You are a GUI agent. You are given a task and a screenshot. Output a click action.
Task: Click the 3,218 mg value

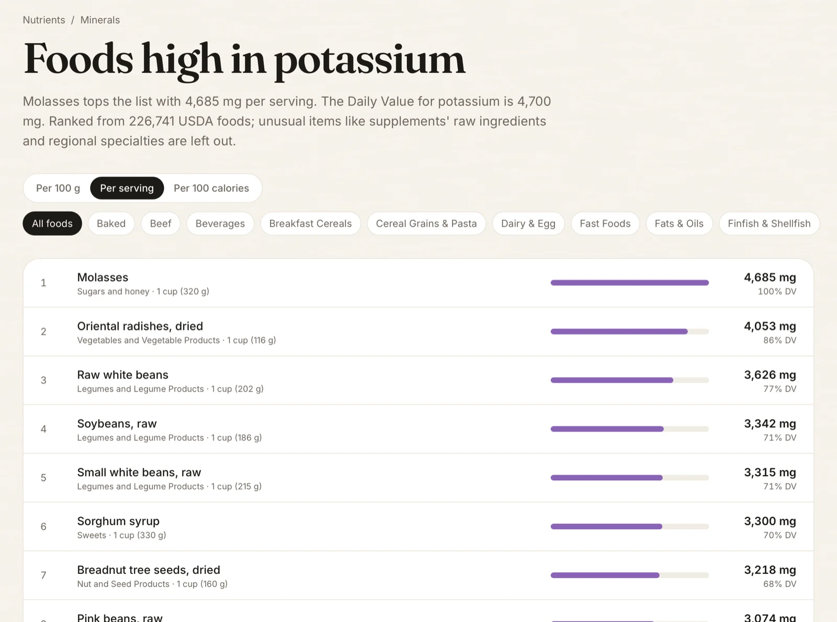click(770, 570)
